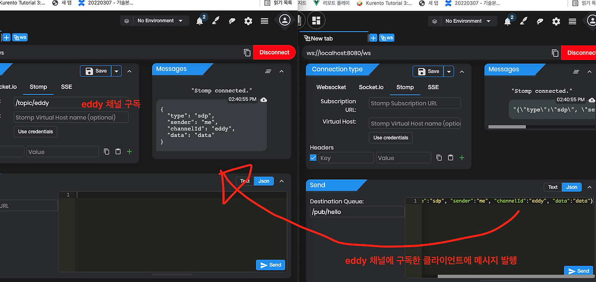The height and width of the screenshot is (282, 596).
Task: Open the feedback balloon icon
Action: click(x=540, y=21)
